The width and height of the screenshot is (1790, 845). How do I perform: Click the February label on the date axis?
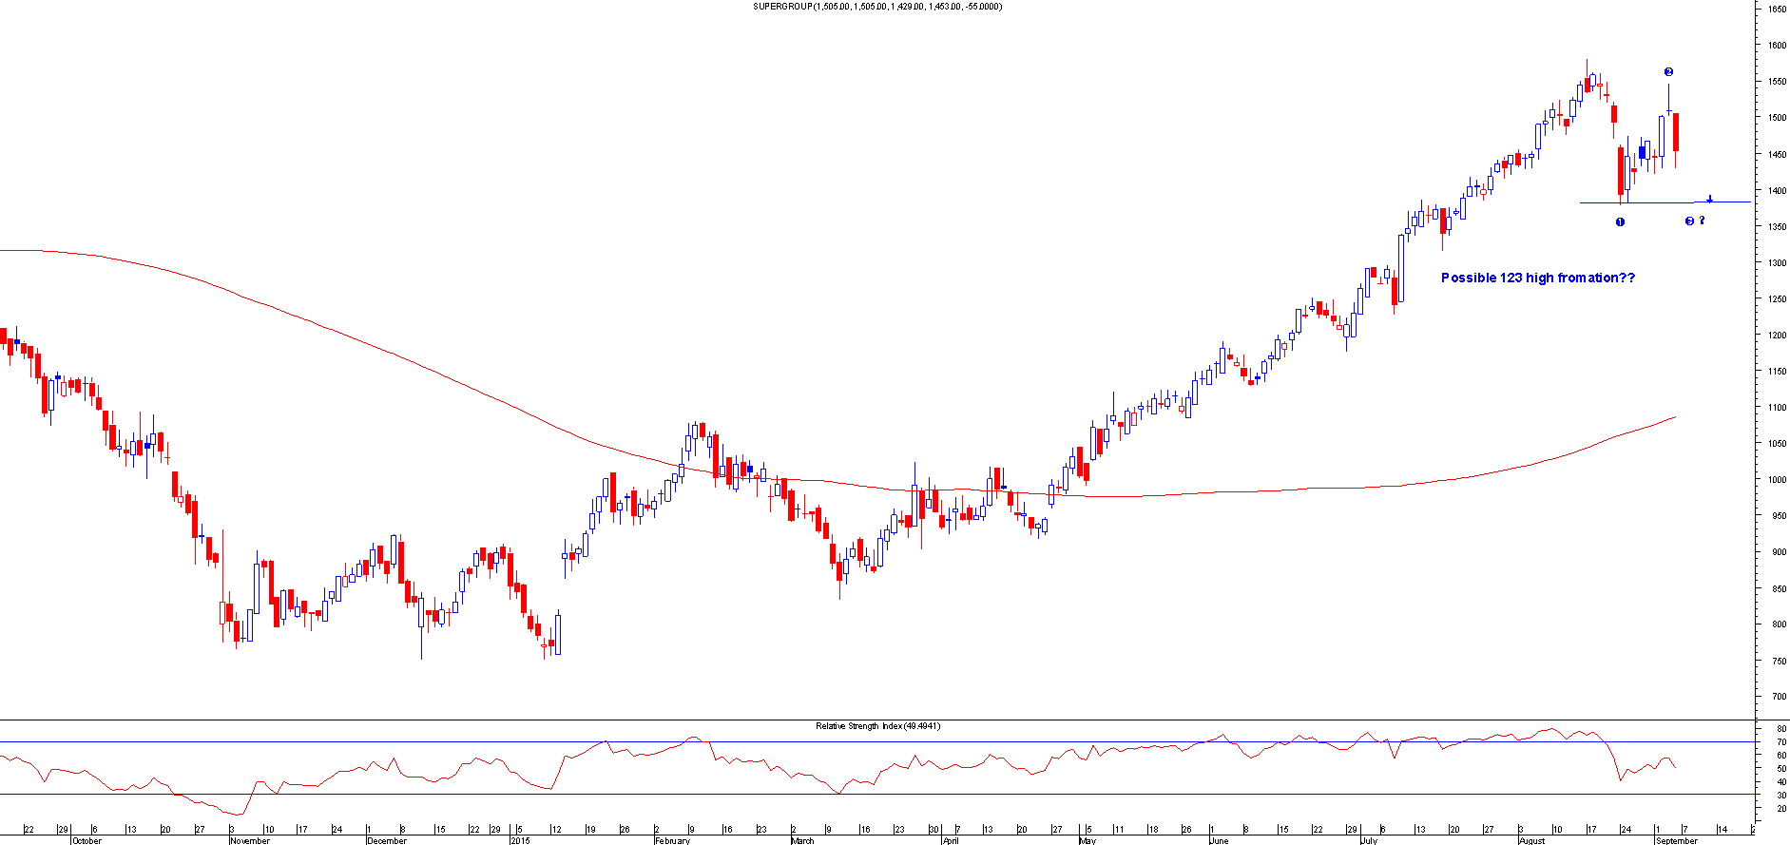pyautogui.click(x=672, y=840)
